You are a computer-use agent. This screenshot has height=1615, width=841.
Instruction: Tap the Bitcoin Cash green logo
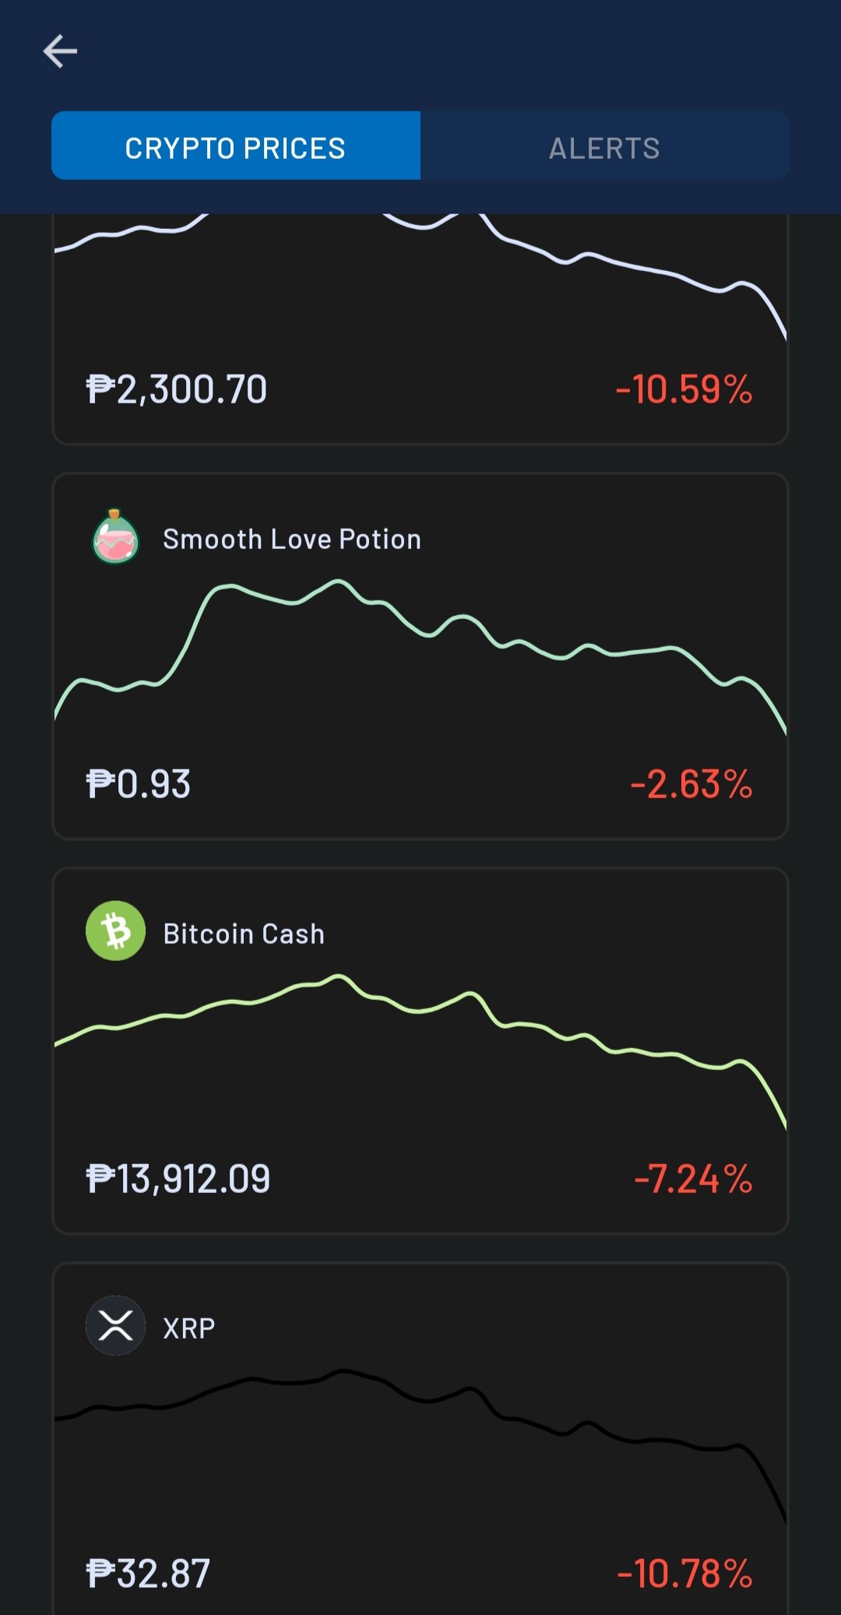115,931
